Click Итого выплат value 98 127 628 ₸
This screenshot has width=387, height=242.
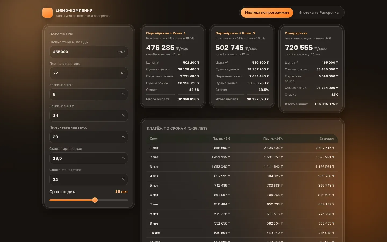tap(258, 99)
